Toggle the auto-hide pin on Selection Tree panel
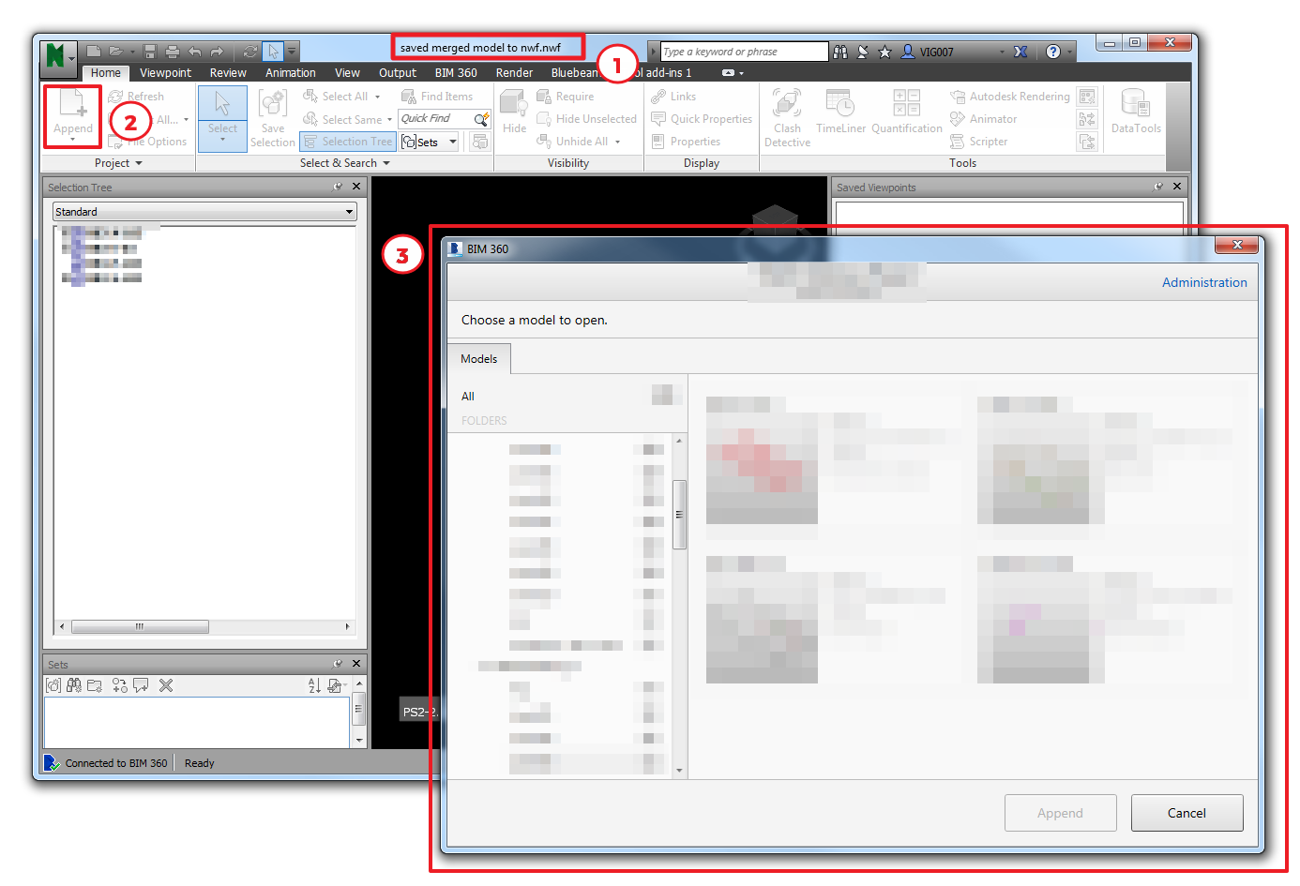Screen dimensions: 1300x886 338,187
